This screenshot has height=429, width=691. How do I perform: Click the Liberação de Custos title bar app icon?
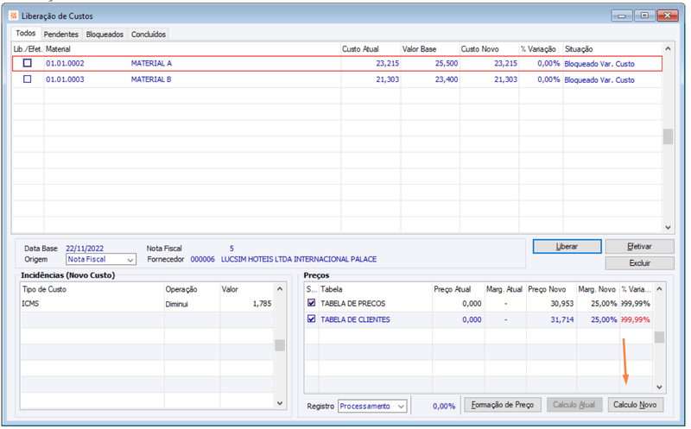pyautogui.click(x=14, y=16)
